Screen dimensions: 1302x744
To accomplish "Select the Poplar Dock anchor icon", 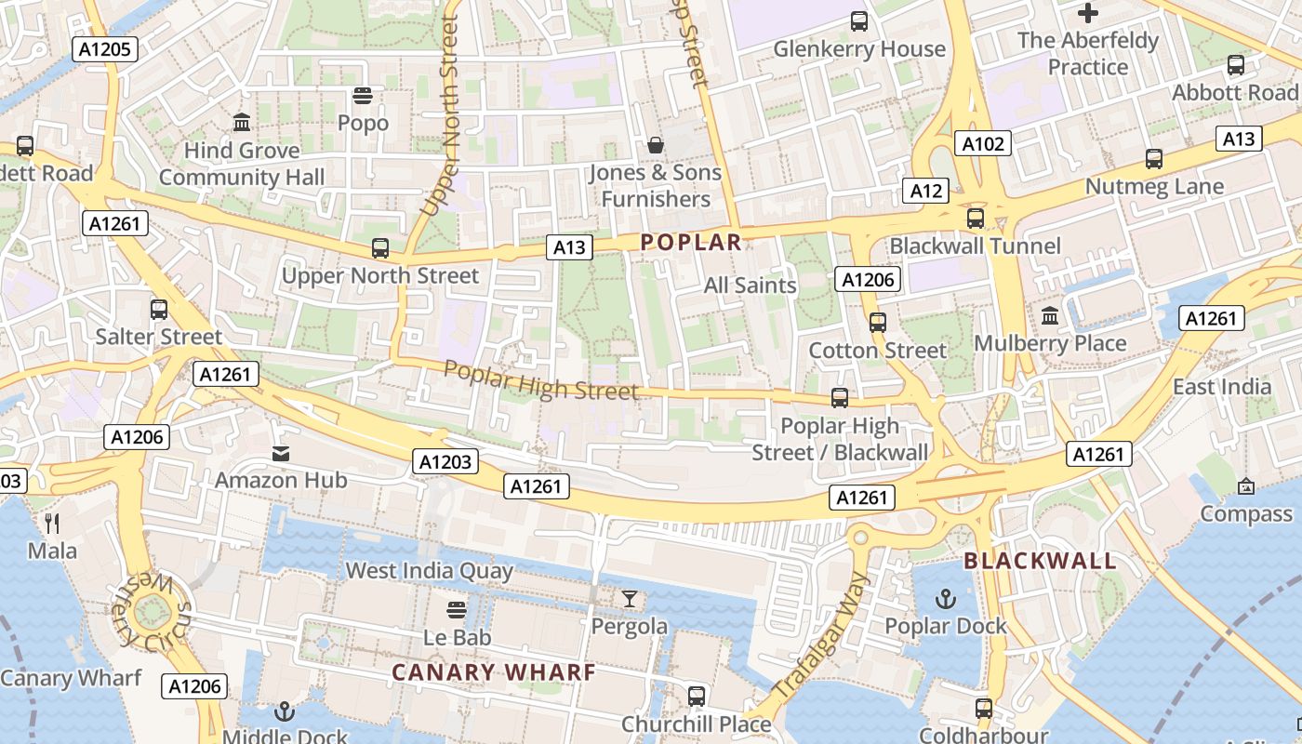I will coord(946,598).
